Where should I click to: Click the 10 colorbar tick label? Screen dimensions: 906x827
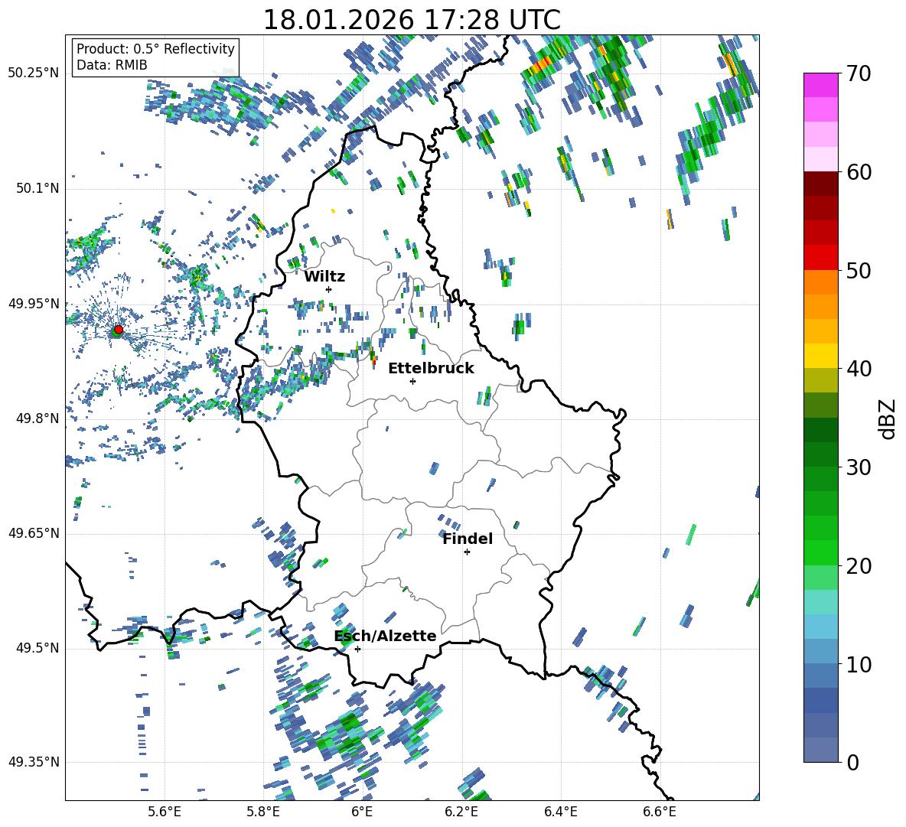click(x=858, y=664)
